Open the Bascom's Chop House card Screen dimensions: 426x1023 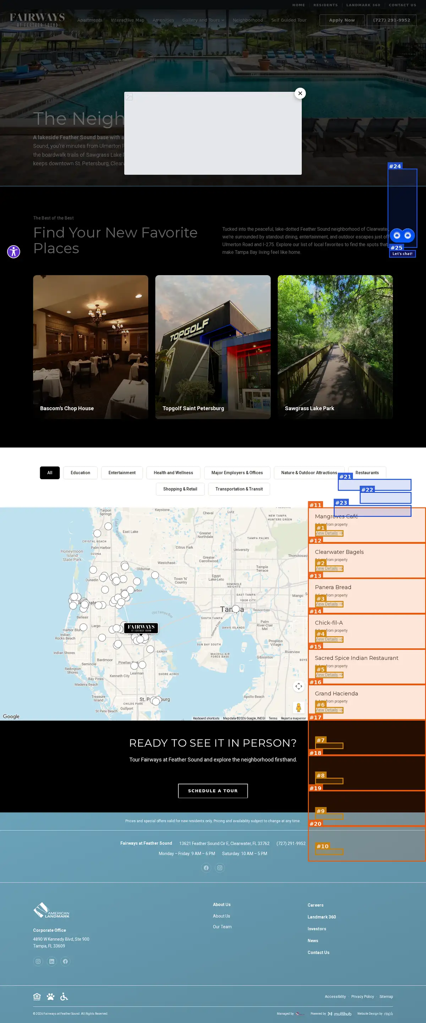click(91, 347)
